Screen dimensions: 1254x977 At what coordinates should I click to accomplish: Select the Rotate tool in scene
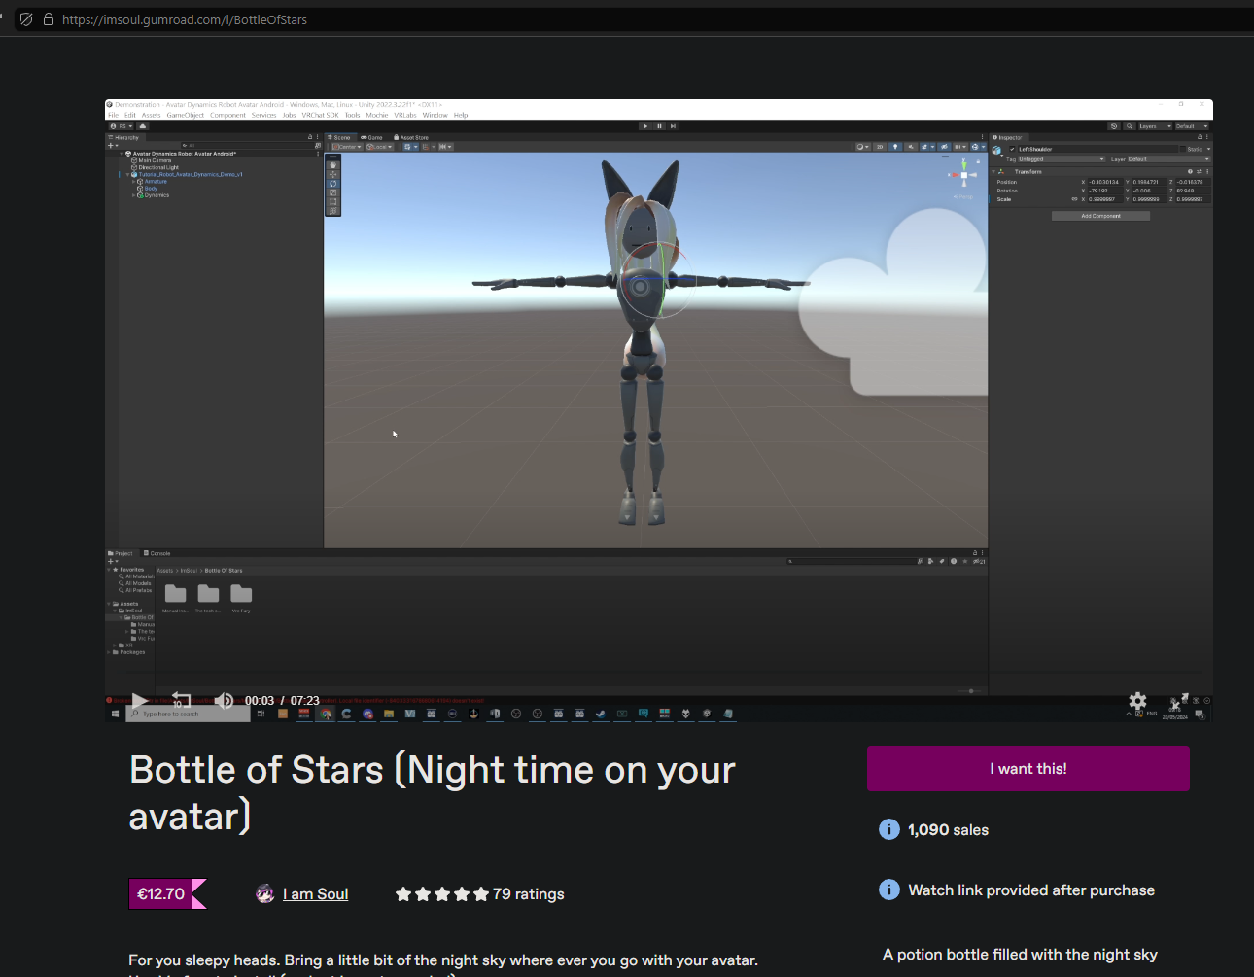[x=332, y=183]
